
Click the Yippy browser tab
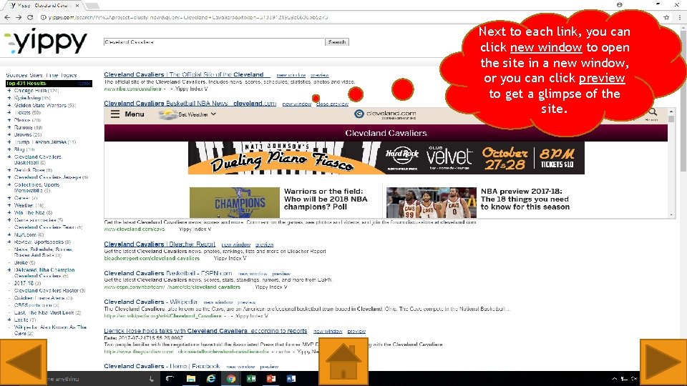[44, 5]
